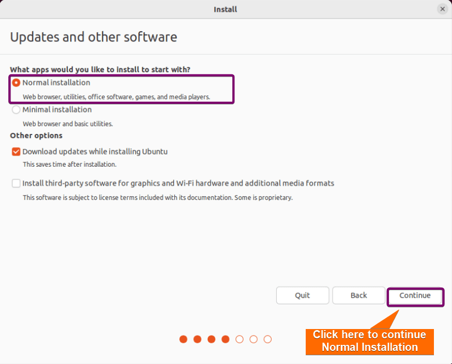Click the 'Updates and other software' heading
This screenshot has height=364, width=452.
click(x=94, y=37)
